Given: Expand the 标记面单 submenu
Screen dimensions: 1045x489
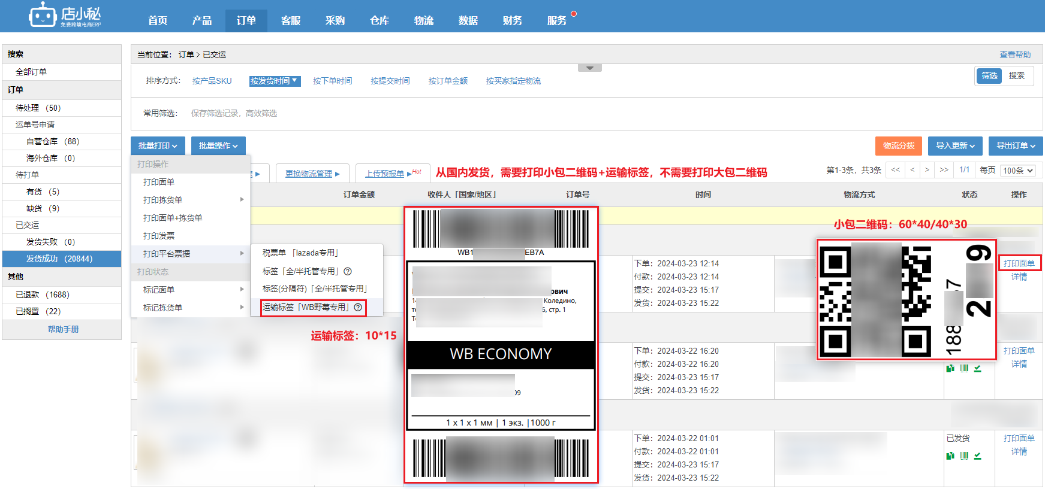Looking at the screenshot, I should pyautogui.click(x=191, y=290).
